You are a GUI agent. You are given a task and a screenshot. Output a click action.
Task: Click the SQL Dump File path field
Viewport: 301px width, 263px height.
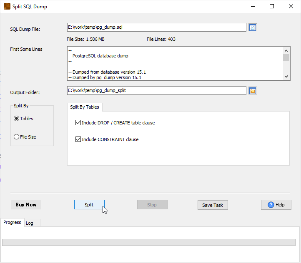pos(157,27)
